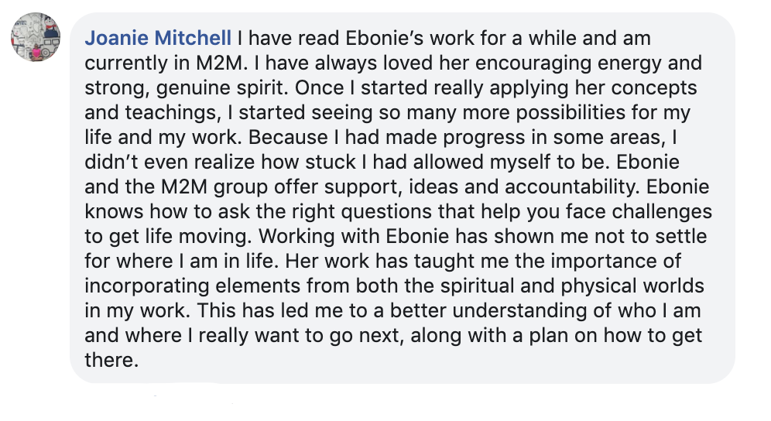Viewport: 771px width, 421px height.
Task: Click the final word "there." in the comment
Action: tap(111, 360)
